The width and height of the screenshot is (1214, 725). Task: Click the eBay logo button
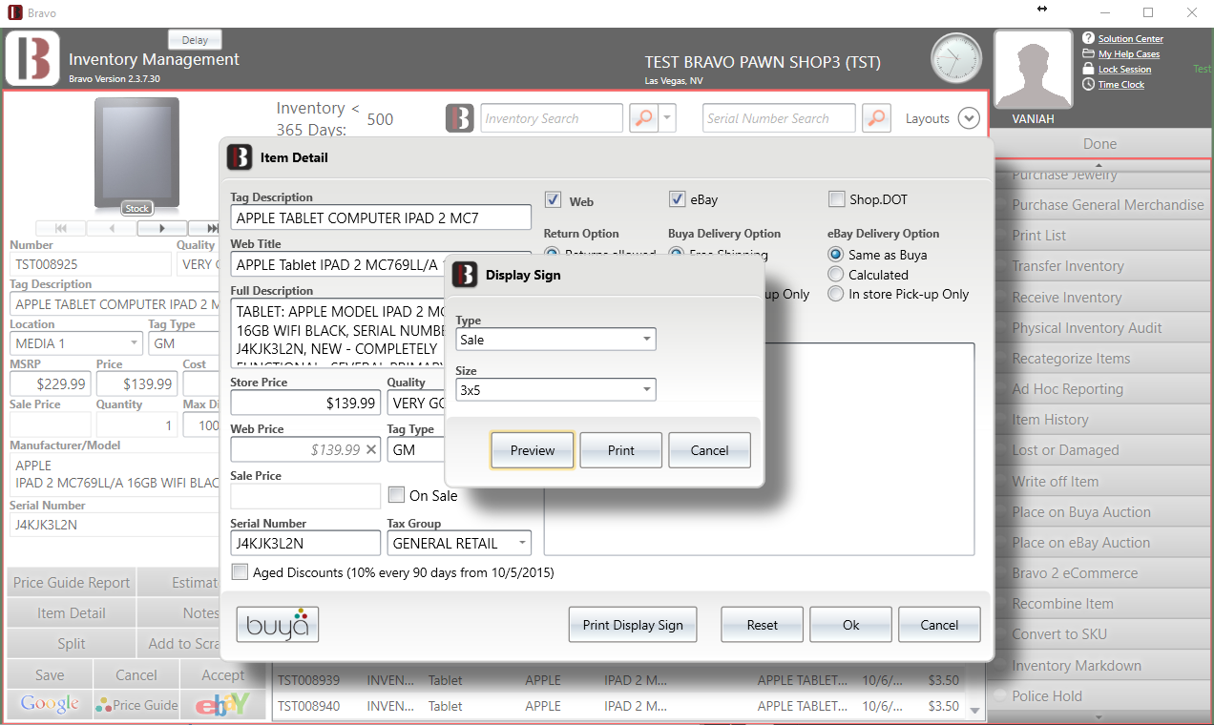point(222,705)
